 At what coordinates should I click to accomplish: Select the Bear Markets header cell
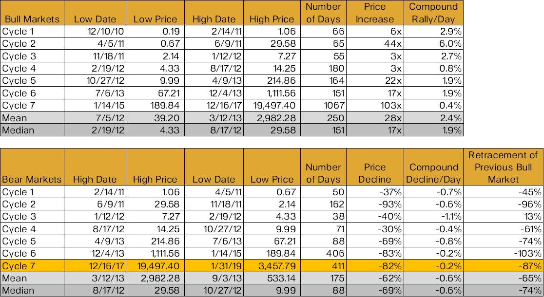coord(32,167)
